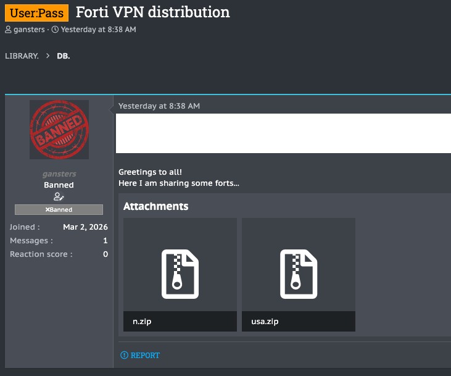This screenshot has width=451, height=376.
Task: Click the REPORT link under the post
Action: pyautogui.click(x=145, y=355)
